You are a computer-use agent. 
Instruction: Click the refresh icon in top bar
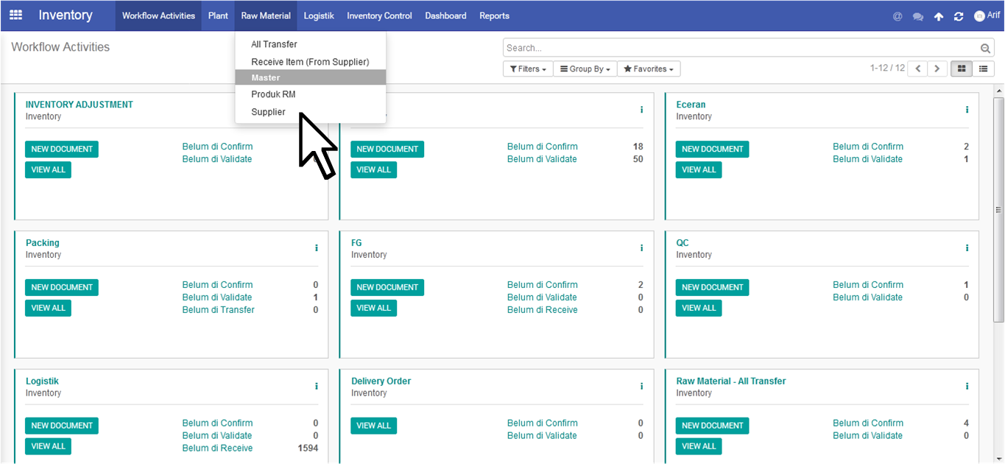pos(958,16)
